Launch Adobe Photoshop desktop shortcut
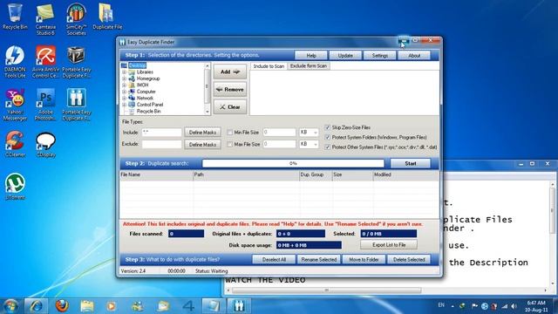Screen dimensions: 558x314 pos(45,105)
